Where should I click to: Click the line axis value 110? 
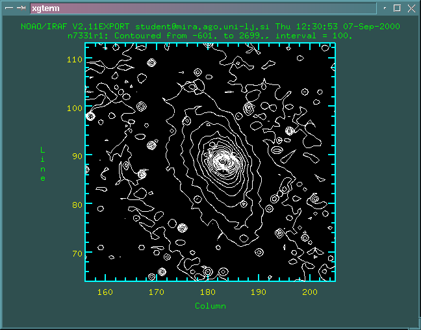pos(75,59)
